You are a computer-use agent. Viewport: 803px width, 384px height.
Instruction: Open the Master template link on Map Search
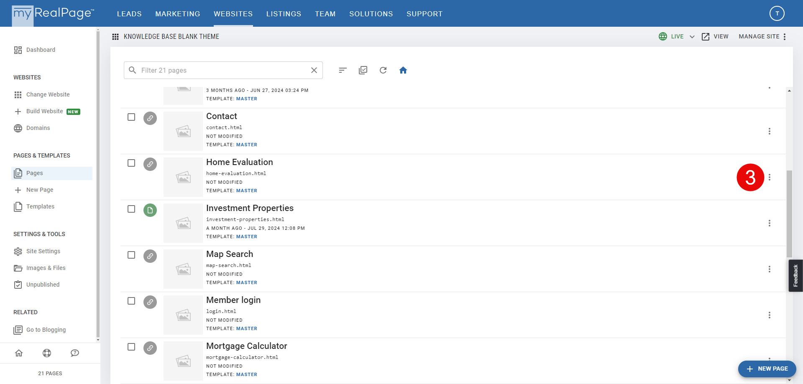pos(247,282)
